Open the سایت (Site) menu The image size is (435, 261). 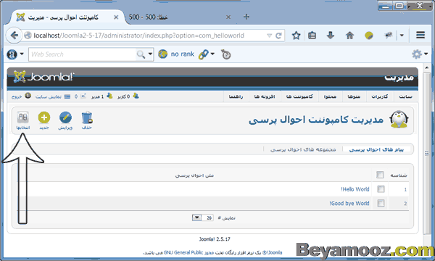click(405, 96)
